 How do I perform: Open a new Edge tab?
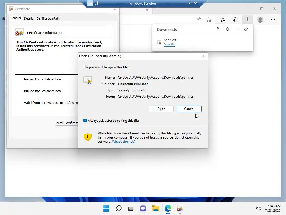click(x=157, y=10)
